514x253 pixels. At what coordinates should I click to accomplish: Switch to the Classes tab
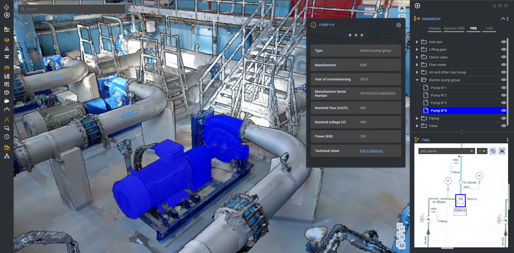click(434, 28)
